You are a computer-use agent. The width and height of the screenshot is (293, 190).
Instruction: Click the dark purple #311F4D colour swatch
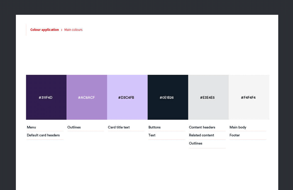(x=46, y=97)
